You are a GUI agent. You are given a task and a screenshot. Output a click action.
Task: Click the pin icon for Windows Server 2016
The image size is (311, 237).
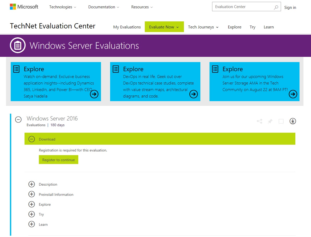click(x=270, y=121)
